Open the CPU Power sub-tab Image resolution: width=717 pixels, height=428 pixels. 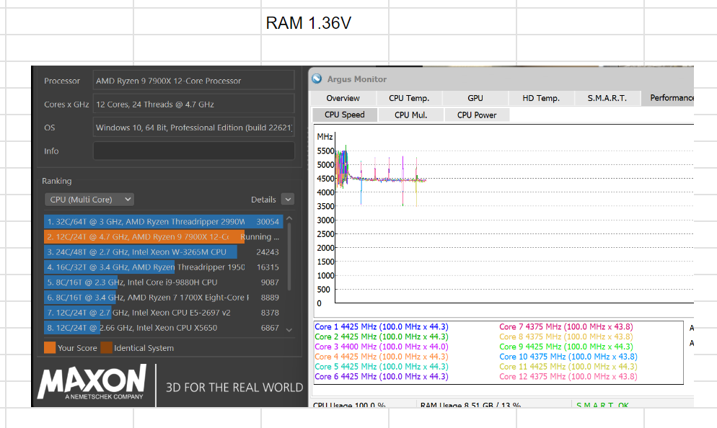477,115
